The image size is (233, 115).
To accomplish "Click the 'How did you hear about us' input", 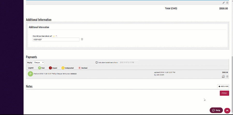I will (x=56, y=40).
